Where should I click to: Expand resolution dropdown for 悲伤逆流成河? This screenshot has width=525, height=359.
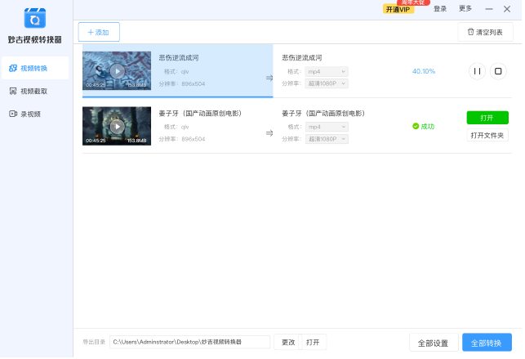[328, 83]
